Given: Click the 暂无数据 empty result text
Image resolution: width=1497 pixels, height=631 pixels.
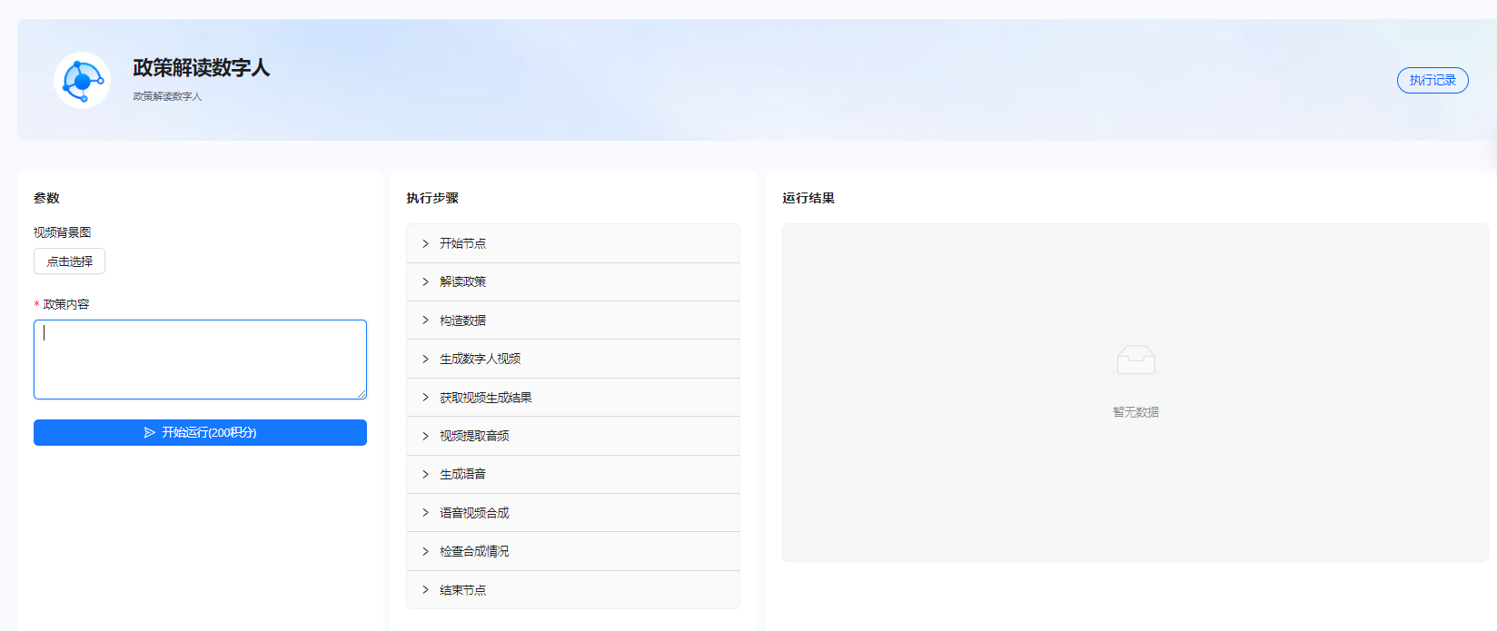Looking at the screenshot, I should point(1135,412).
